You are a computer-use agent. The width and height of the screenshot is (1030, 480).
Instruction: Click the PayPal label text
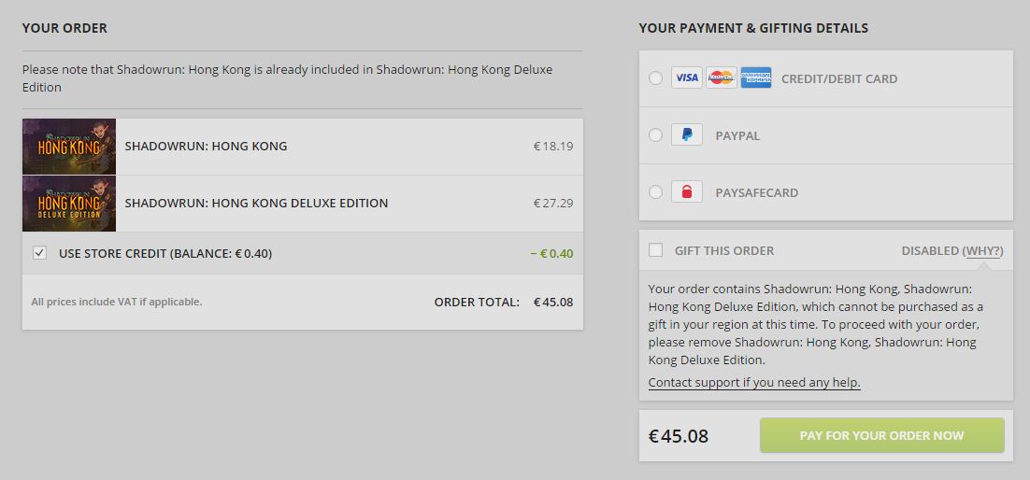pos(737,136)
